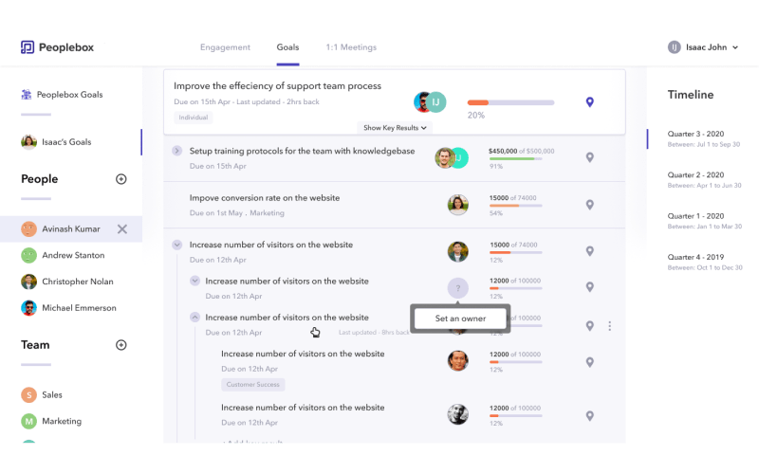Add a new person with plus icon
The width and height of the screenshot is (759, 474).
pos(120,179)
